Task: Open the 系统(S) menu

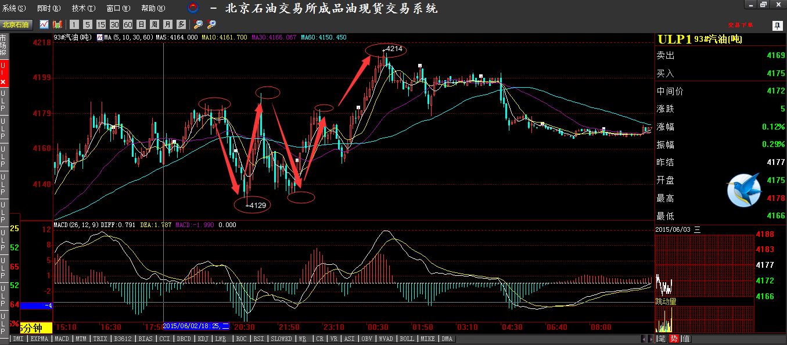Action: tap(14, 9)
